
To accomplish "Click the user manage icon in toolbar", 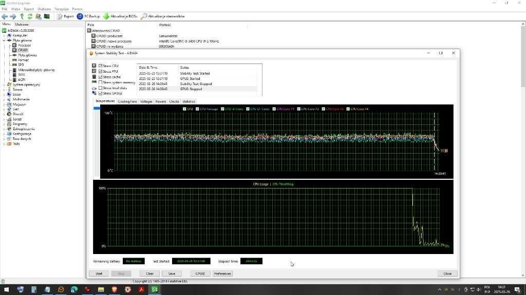I will 38,16.
